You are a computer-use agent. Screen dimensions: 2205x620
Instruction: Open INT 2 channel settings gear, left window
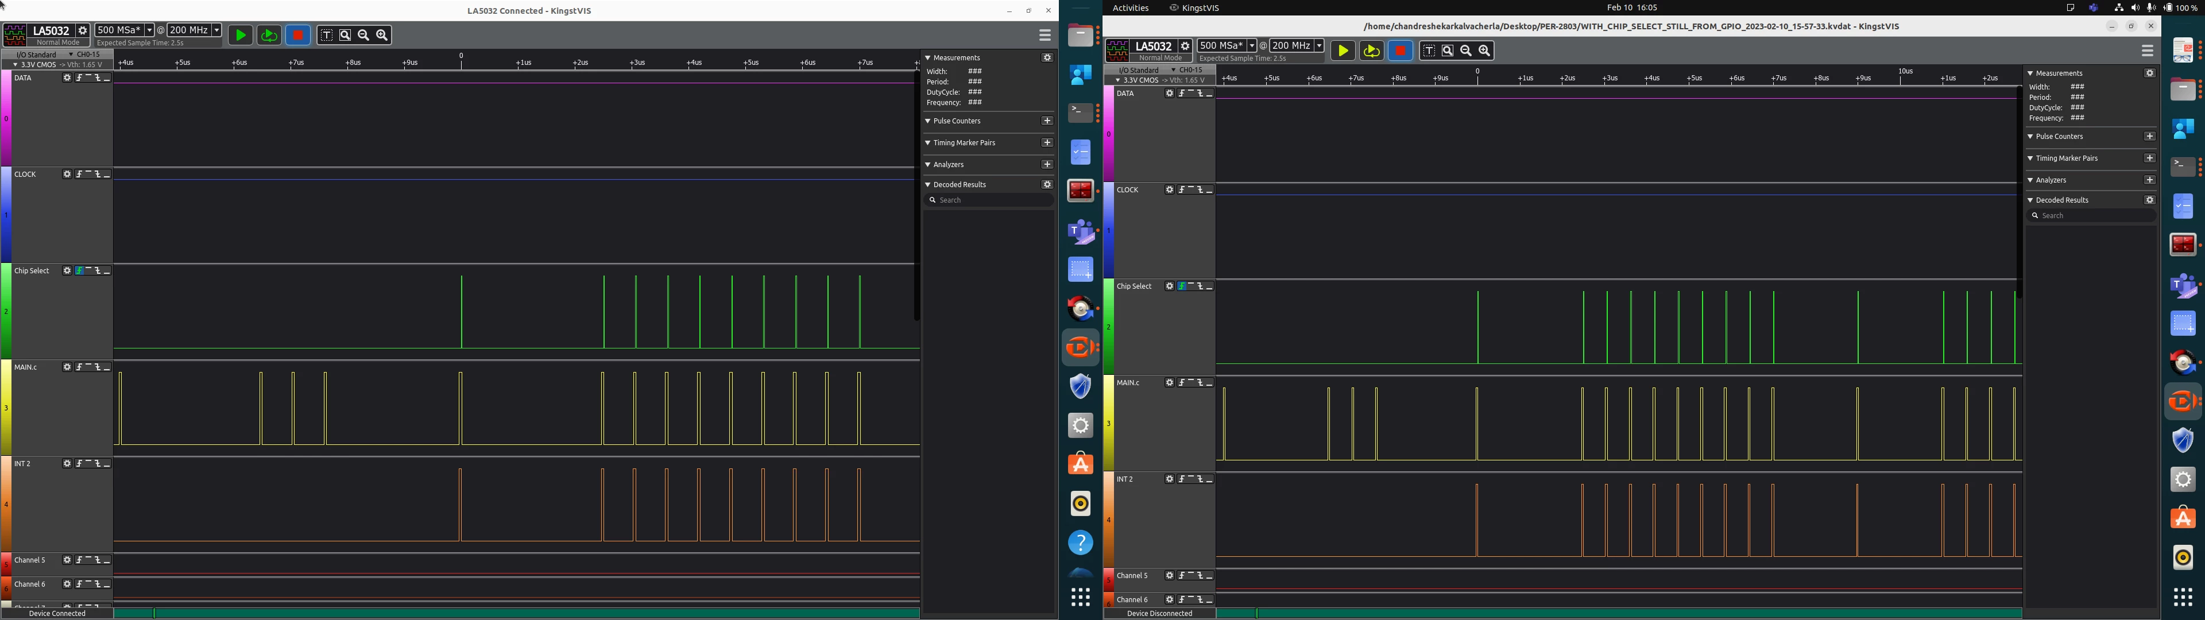[x=67, y=464]
